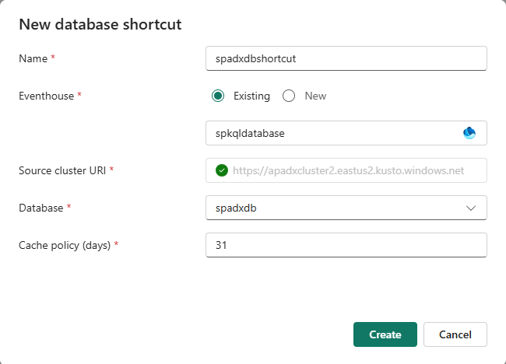Click the "Database" field label
The width and height of the screenshot is (506, 364).
coord(41,208)
